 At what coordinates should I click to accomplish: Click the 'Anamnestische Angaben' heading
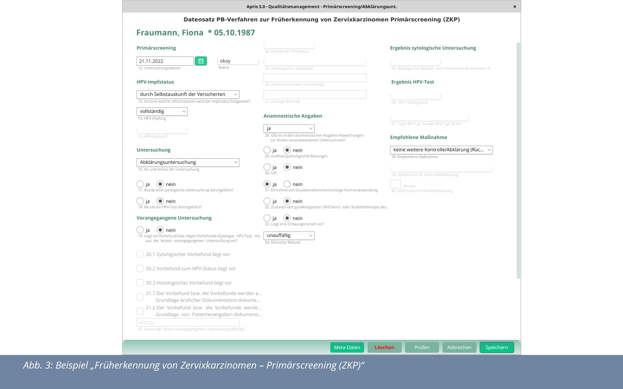click(293, 116)
